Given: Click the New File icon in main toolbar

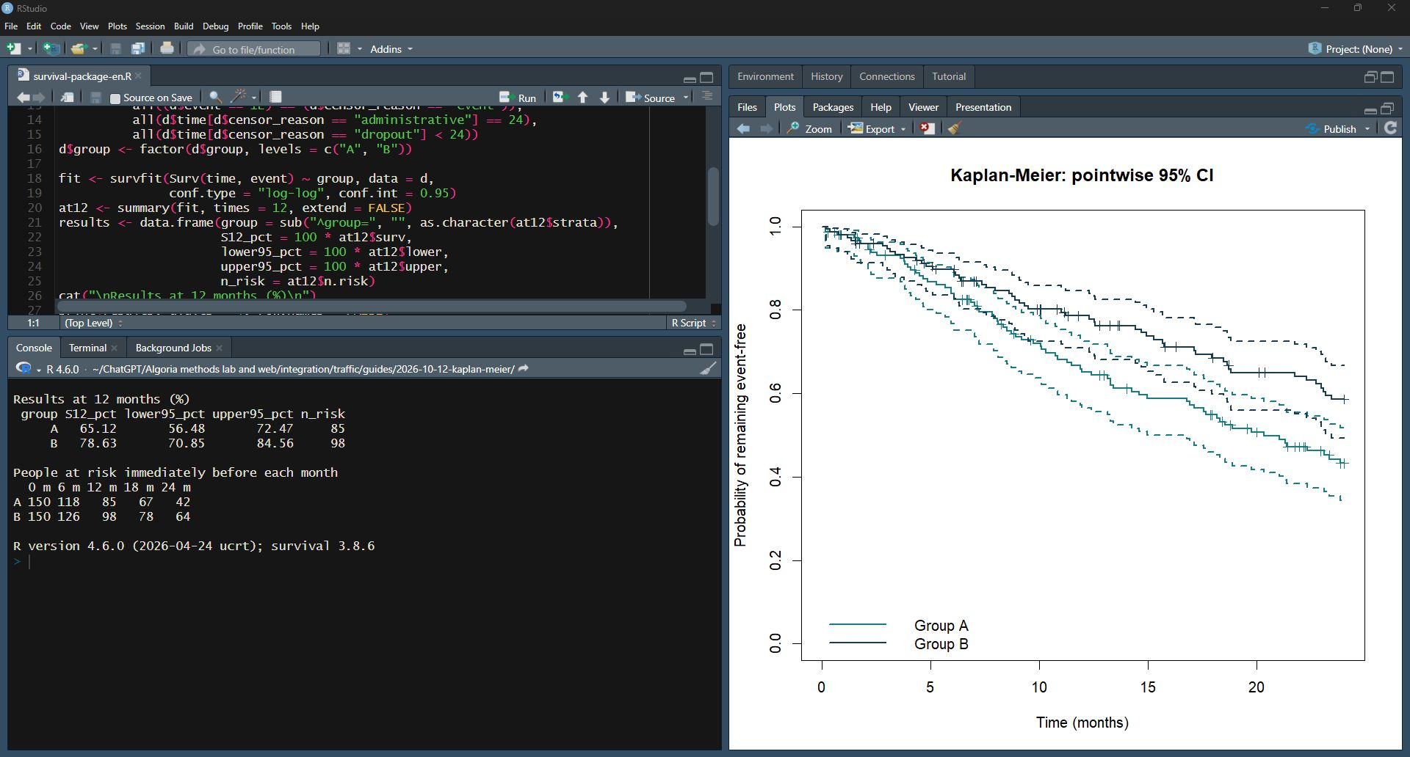Looking at the screenshot, I should pyautogui.click(x=14, y=48).
